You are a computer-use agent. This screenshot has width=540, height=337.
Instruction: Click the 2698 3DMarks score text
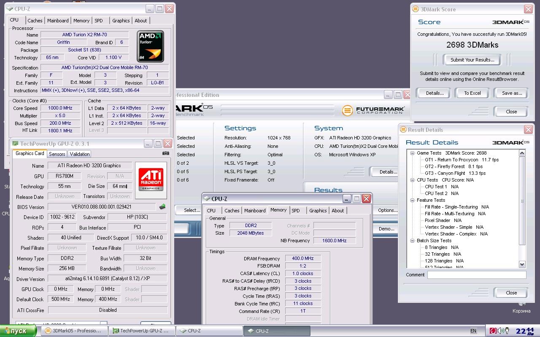click(x=472, y=45)
